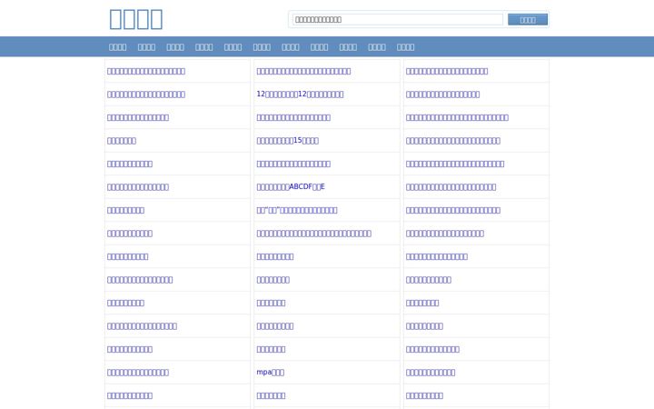The image size is (654, 409).
Task: Click the search text input field
Action: 398,20
